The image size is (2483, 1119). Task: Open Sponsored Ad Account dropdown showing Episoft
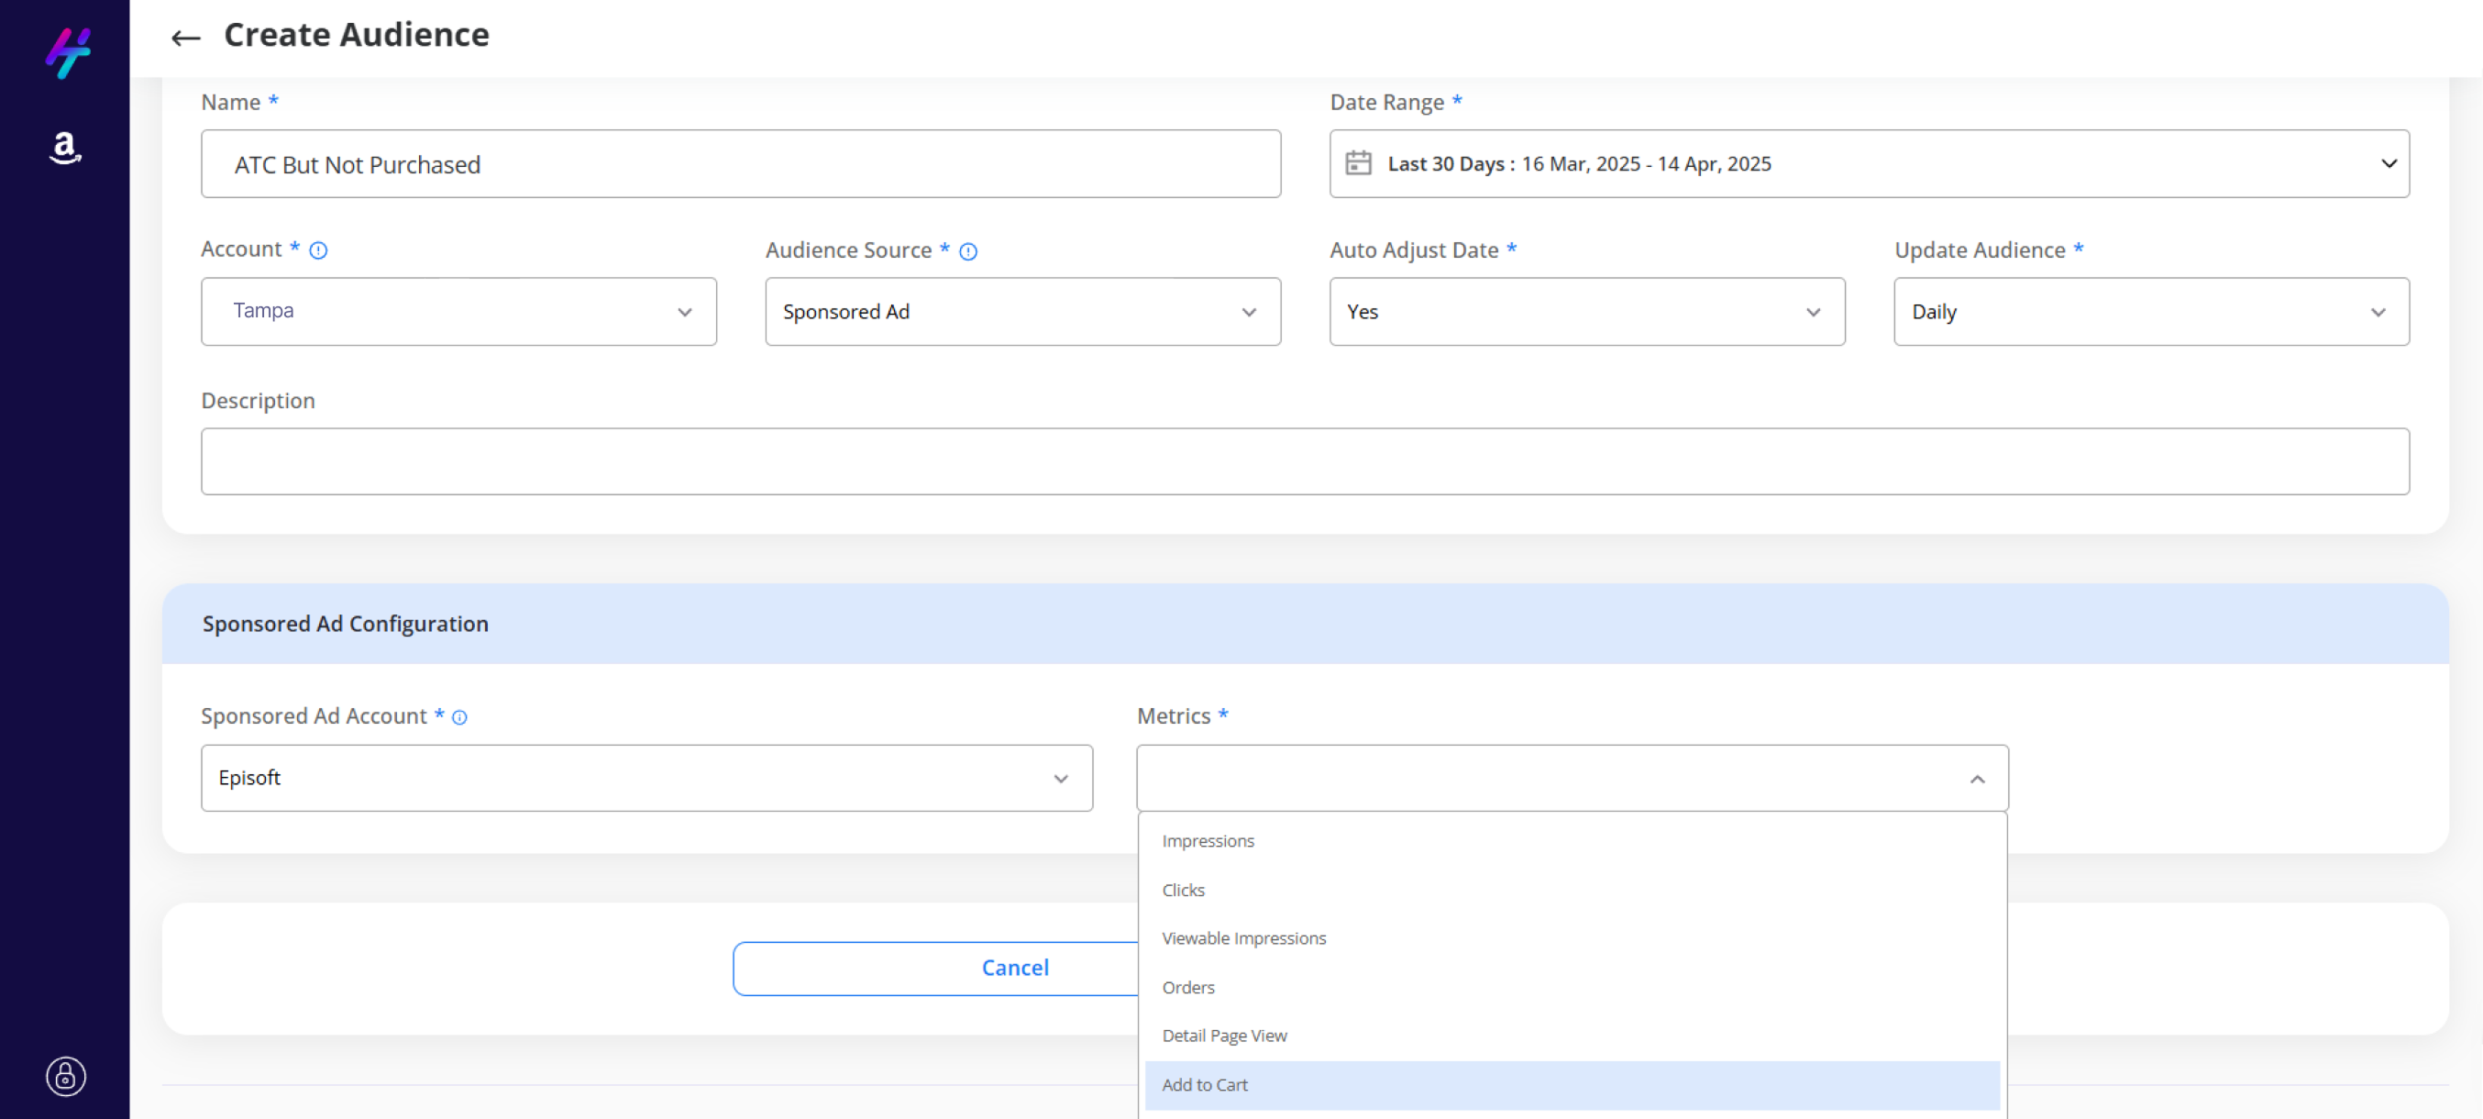point(646,778)
